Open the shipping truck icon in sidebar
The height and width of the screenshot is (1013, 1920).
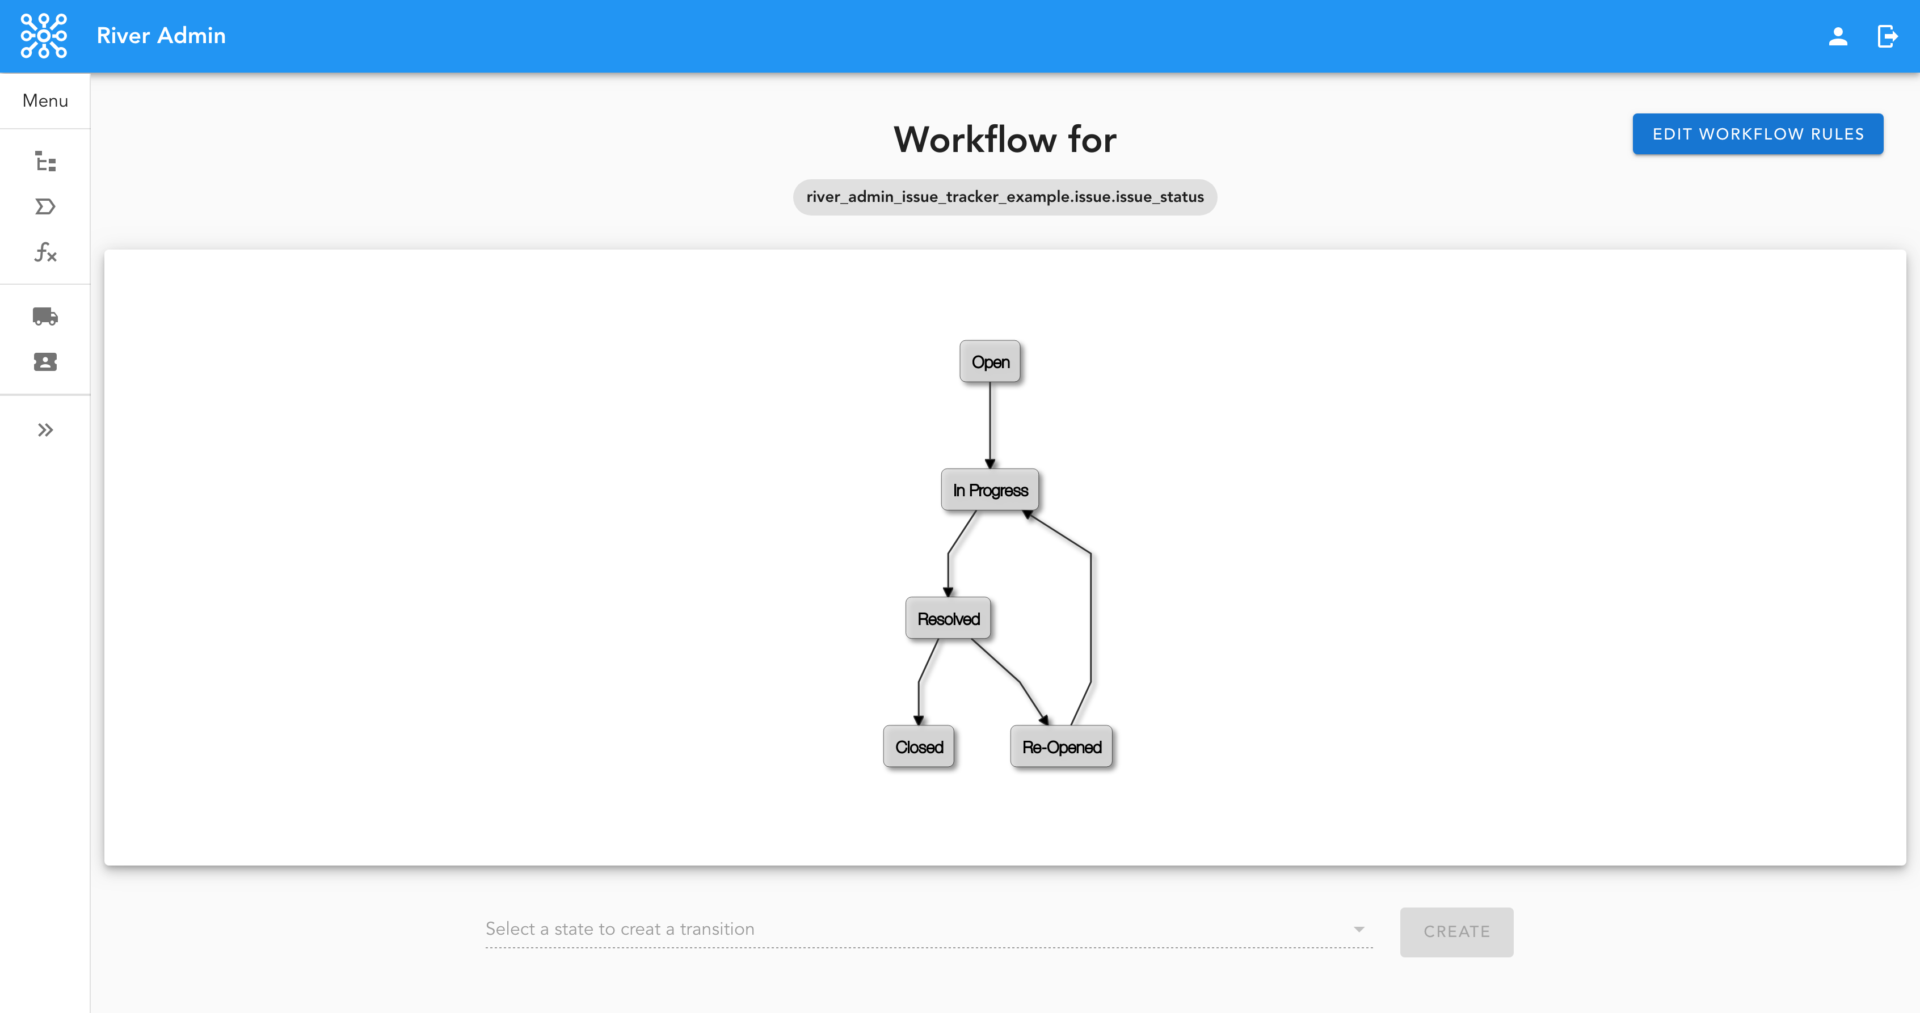45,316
